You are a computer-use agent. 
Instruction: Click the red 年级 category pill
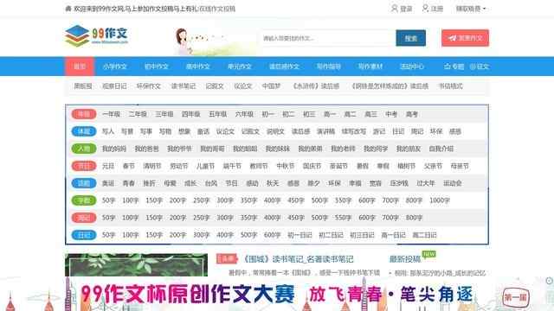[84, 114]
